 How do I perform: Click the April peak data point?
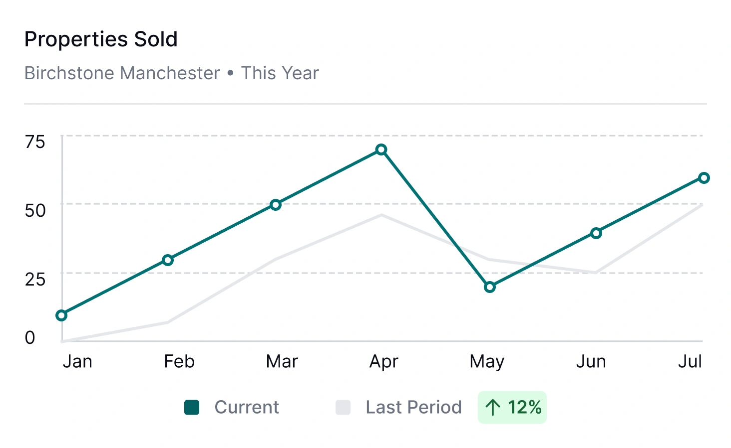(x=381, y=150)
